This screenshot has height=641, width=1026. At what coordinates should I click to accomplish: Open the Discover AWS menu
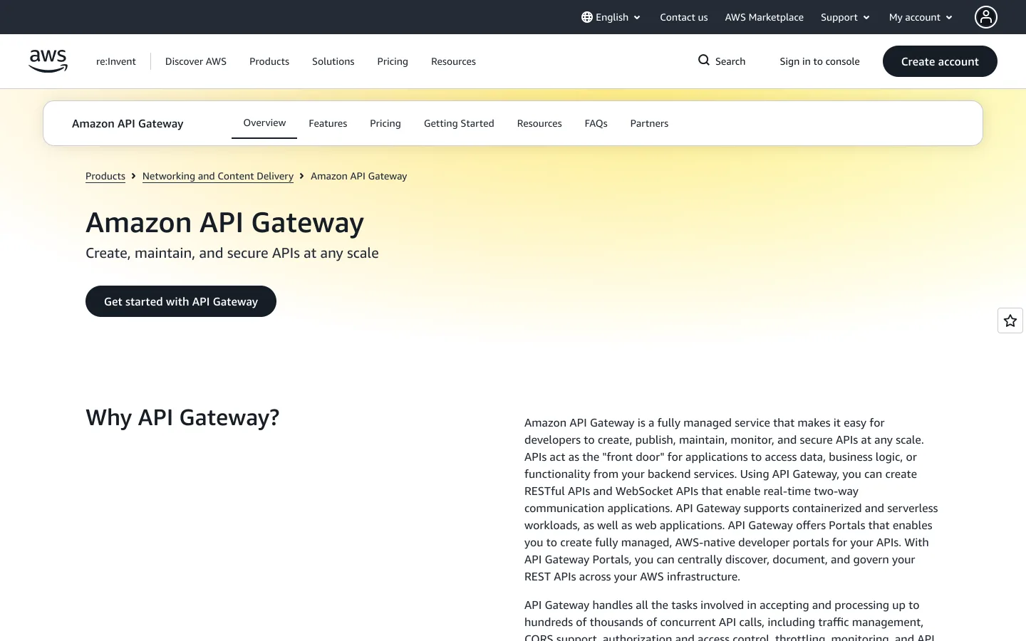pos(196,61)
